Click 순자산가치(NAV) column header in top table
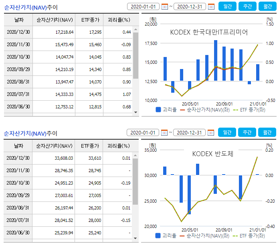Screen dimensions: 279x244 (54, 20)
